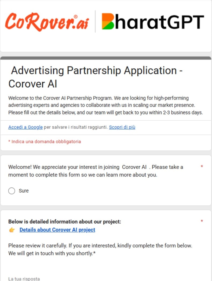Viewport: 212px width, 281px height.
Task: Open the "Scopri di più" link
Action: tap(122, 127)
